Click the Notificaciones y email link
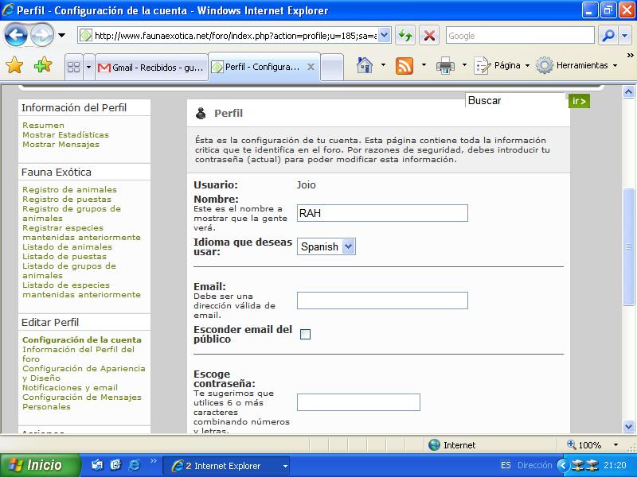Screen dimensions: 637x477 (x=69, y=388)
